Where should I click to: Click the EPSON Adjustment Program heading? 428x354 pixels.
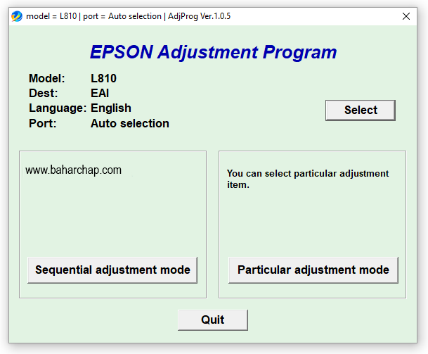(x=213, y=52)
